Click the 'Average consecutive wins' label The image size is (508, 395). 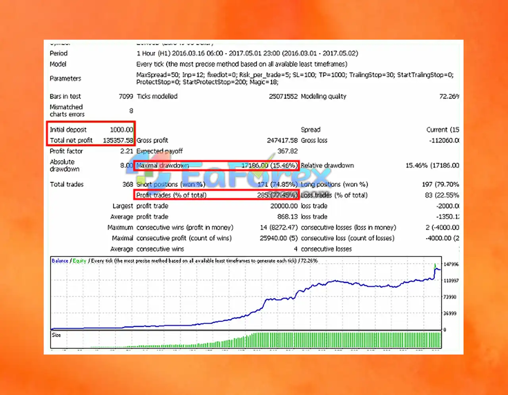pyautogui.click(x=147, y=249)
